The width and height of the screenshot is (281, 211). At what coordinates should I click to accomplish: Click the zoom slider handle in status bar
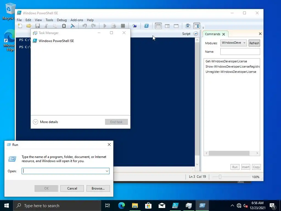click(x=220, y=177)
